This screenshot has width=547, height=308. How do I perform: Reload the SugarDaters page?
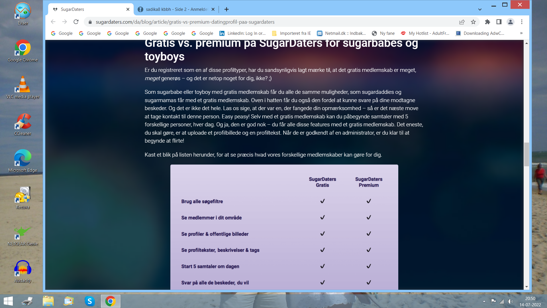coord(76,22)
